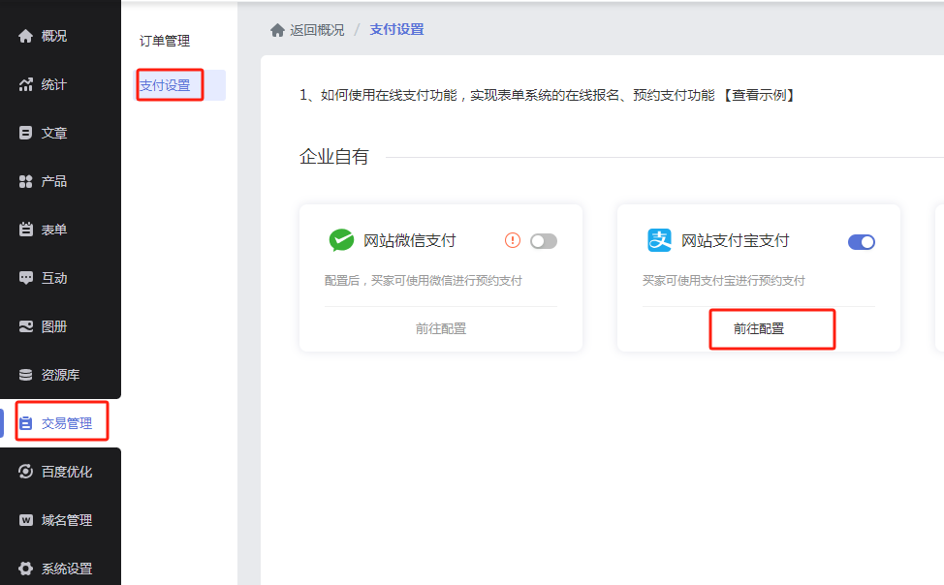
Task: Click text 配置后，买家可使用微信进行预约支付
Action: [x=424, y=281]
